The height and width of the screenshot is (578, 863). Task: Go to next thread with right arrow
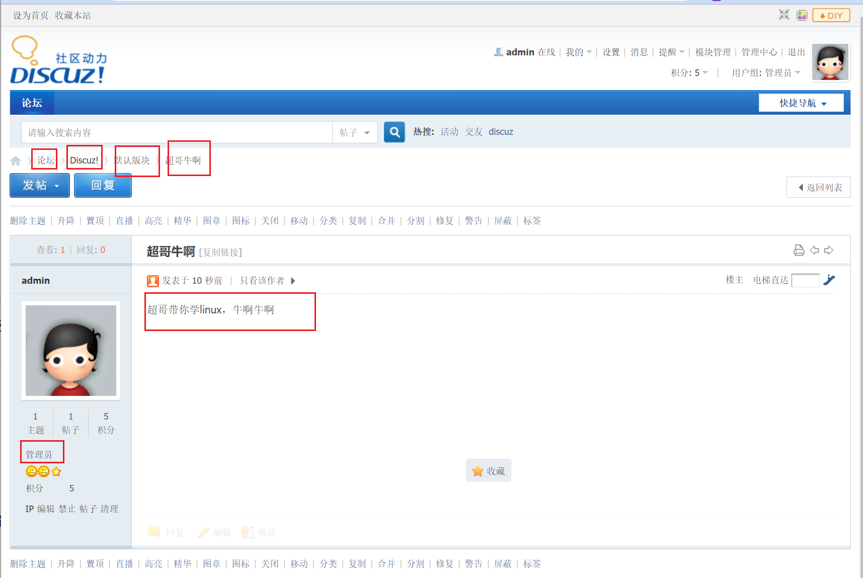tap(829, 251)
